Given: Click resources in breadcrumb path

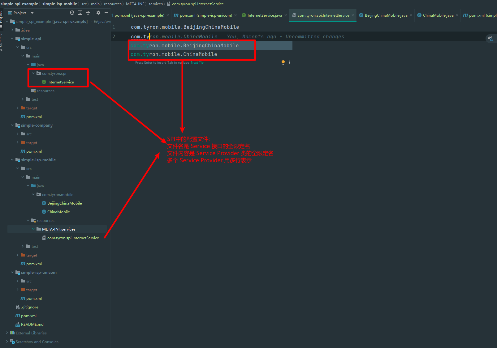Looking at the screenshot, I should point(113,4).
